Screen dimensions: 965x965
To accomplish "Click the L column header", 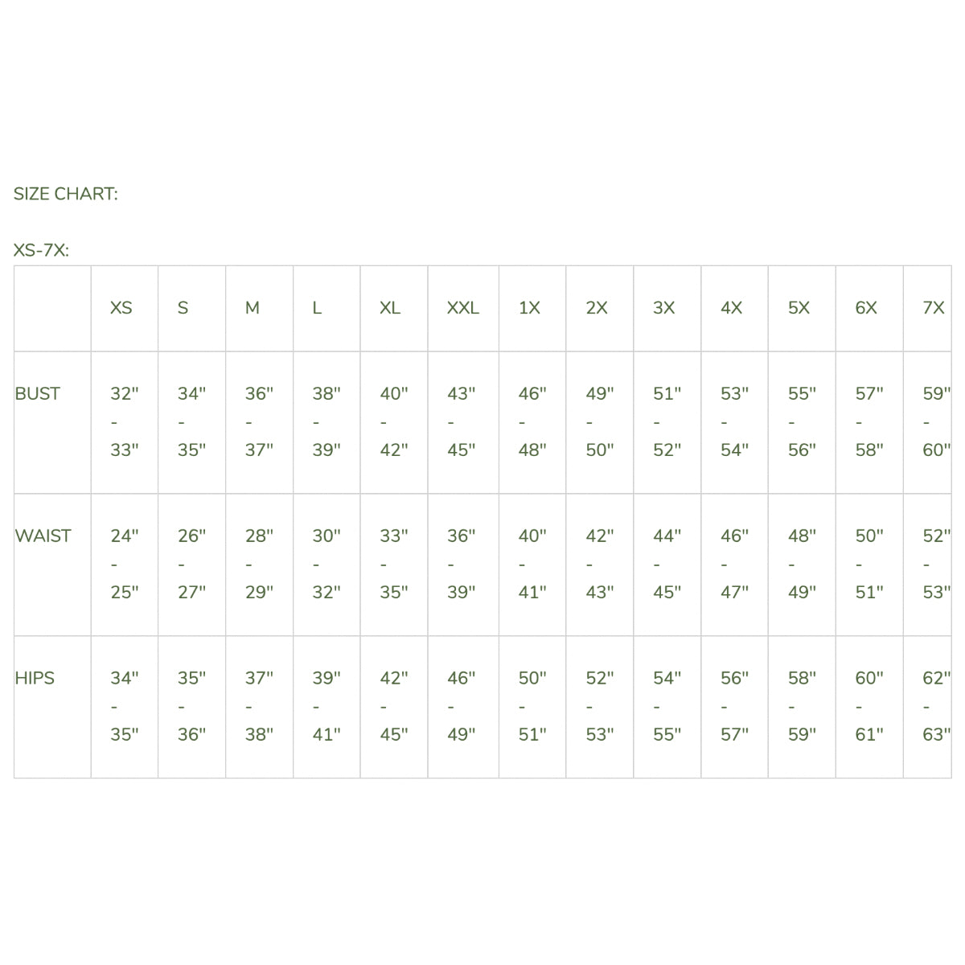I will (317, 308).
